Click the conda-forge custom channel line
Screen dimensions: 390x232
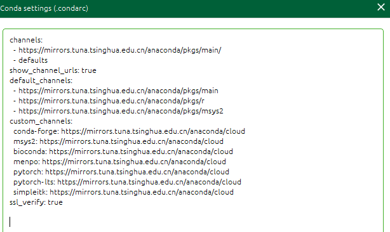coord(129,131)
